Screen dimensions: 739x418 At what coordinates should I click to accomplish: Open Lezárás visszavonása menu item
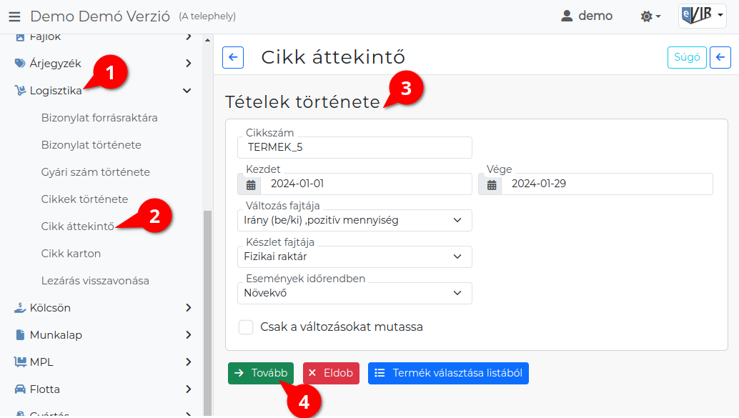[x=95, y=281]
